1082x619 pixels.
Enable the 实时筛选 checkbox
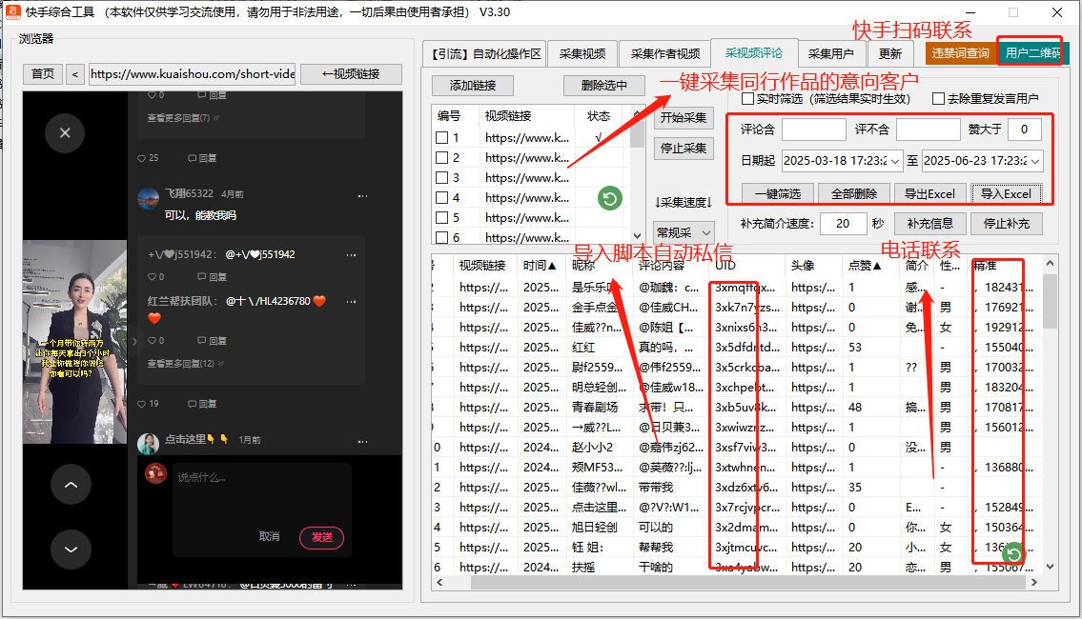click(x=746, y=98)
